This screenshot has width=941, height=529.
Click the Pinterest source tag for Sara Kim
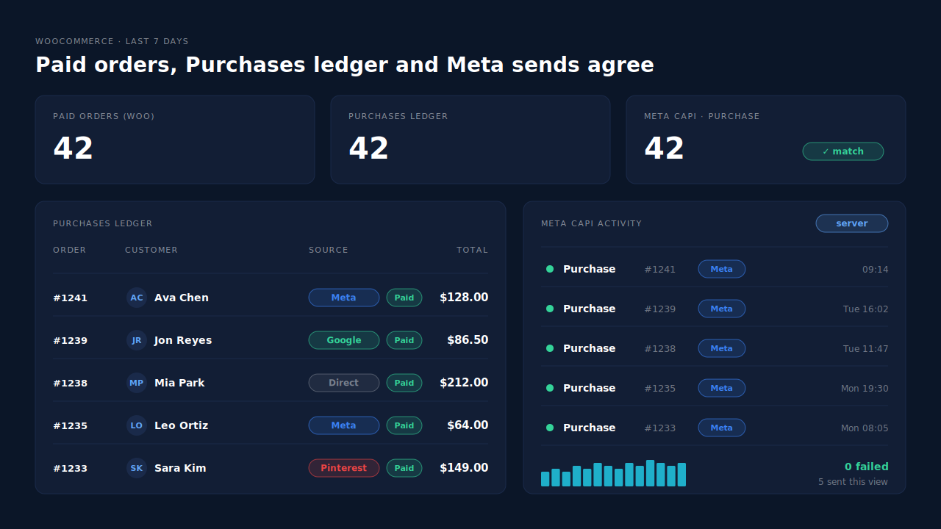(x=344, y=468)
